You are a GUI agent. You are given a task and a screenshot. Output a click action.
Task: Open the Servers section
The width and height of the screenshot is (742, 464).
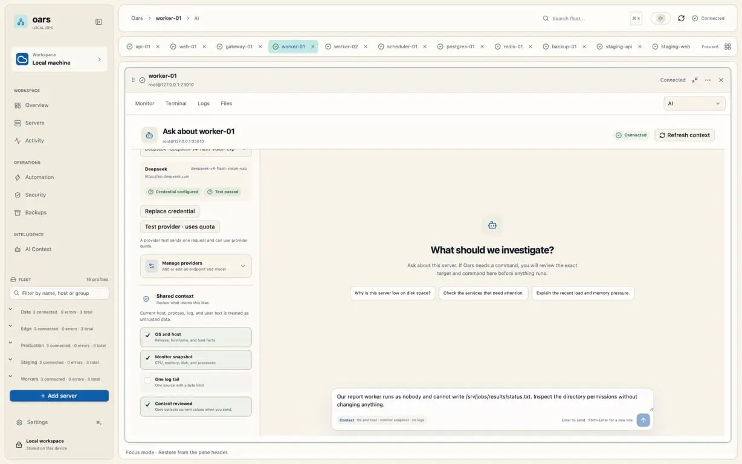[34, 123]
